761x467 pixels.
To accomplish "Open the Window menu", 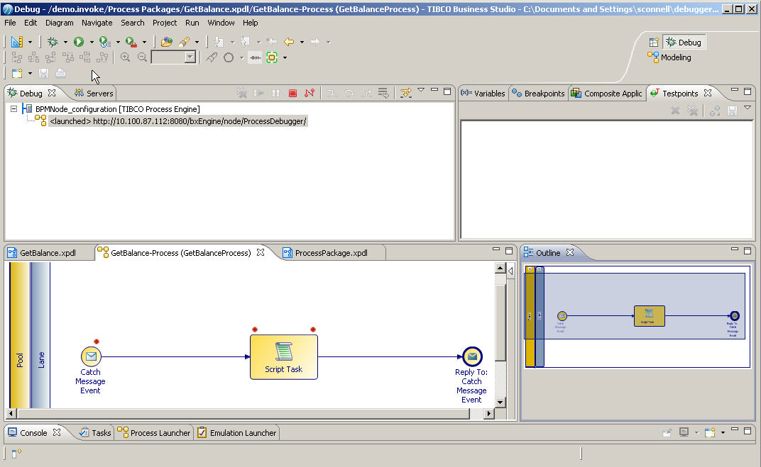I will click(221, 23).
